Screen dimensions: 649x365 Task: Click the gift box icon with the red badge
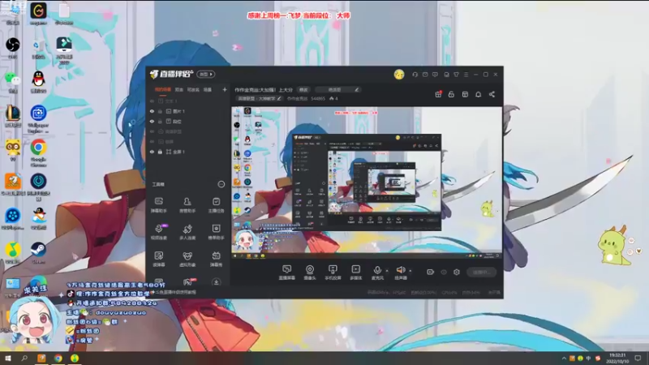coord(438,94)
